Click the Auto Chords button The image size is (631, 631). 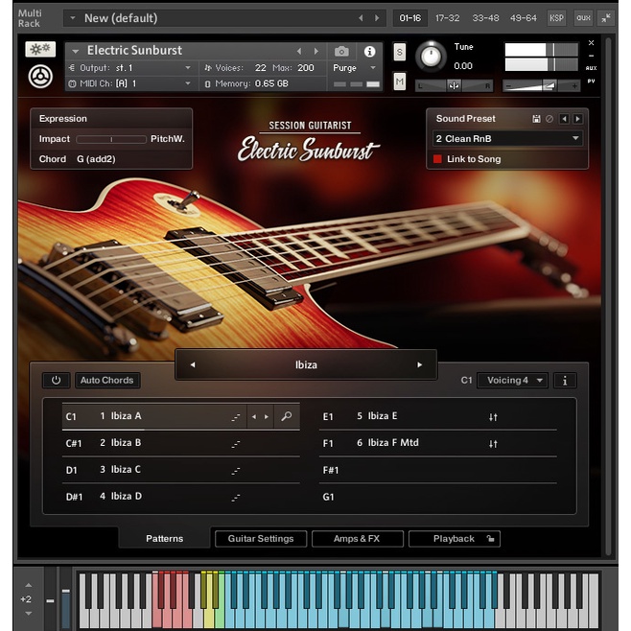coord(106,381)
